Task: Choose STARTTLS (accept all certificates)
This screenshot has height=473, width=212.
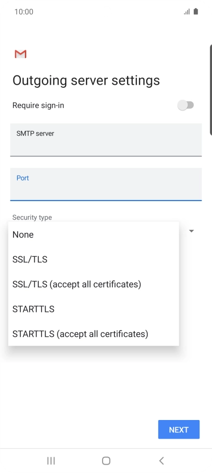Action: pyautogui.click(x=93, y=334)
